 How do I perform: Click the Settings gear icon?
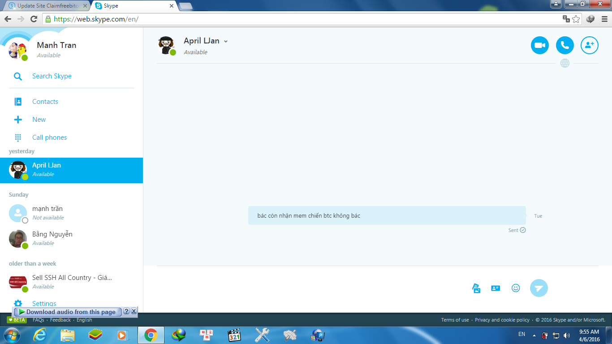[x=18, y=304]
